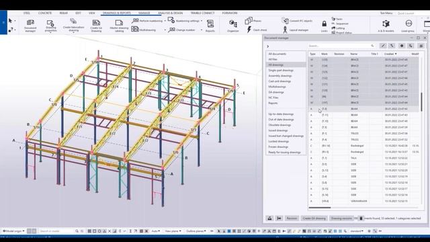Click the selection arrow tool at ribbon left
This screenshot has width=430, height=242.
10,21
